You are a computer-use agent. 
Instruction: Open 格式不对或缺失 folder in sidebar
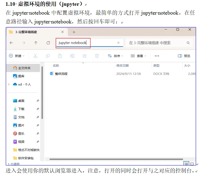[26, 150]
